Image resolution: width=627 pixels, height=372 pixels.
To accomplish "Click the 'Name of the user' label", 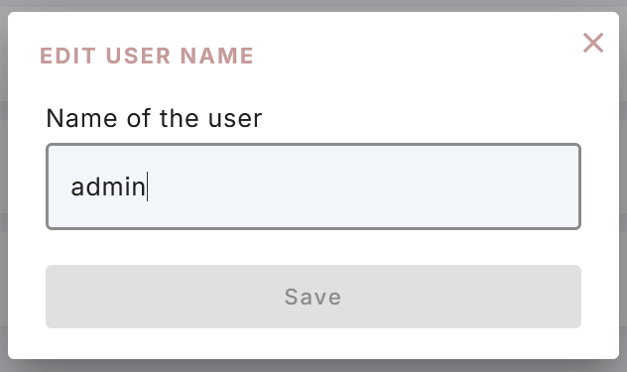I will (154, 118).
